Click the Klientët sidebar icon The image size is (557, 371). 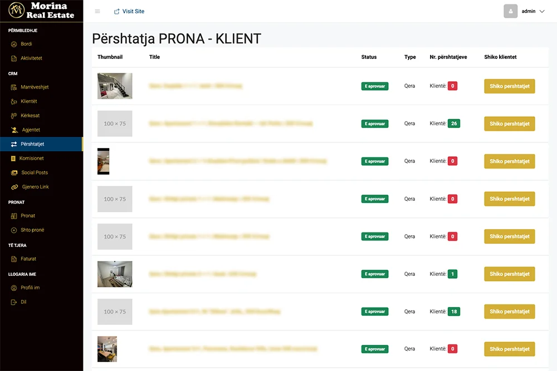(x=14, y=102)
